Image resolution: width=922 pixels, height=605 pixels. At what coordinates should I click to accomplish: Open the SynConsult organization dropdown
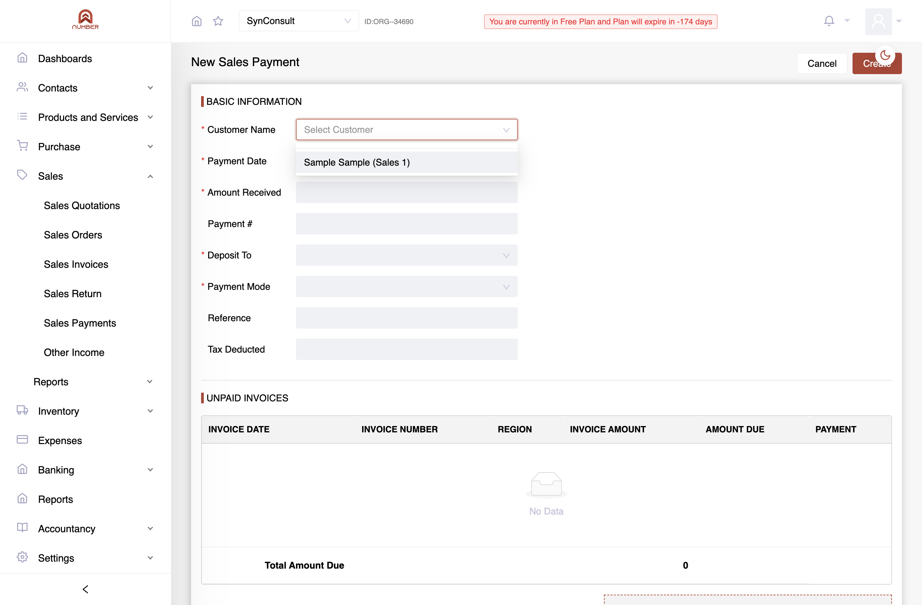pos(299,21)
